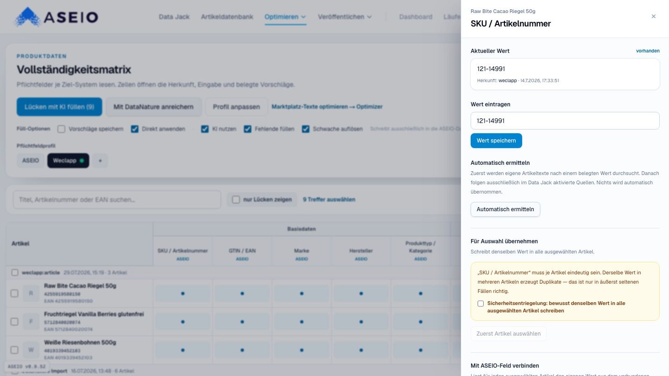669x376 pixels.
Task: Select the Weclapp profile chip
Action: tap(68, 161)
